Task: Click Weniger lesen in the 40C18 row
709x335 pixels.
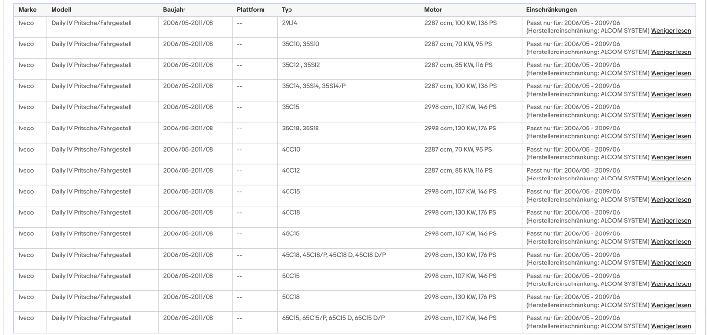Action: [x=671, y=221]
